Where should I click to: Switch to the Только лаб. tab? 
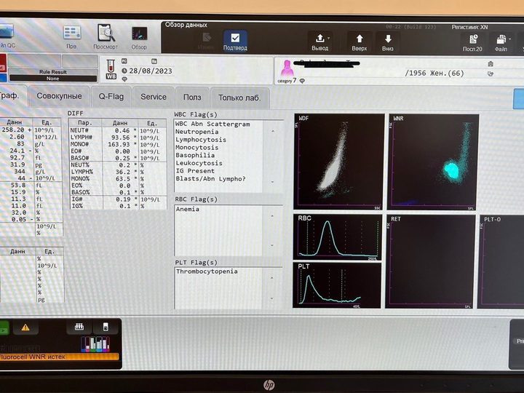click(239, 98)
